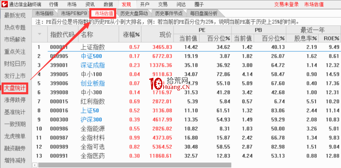Screen dimensions: 341x168
Task: Switch to the 市场指标 tab
Action: click(x=45, y=14)
